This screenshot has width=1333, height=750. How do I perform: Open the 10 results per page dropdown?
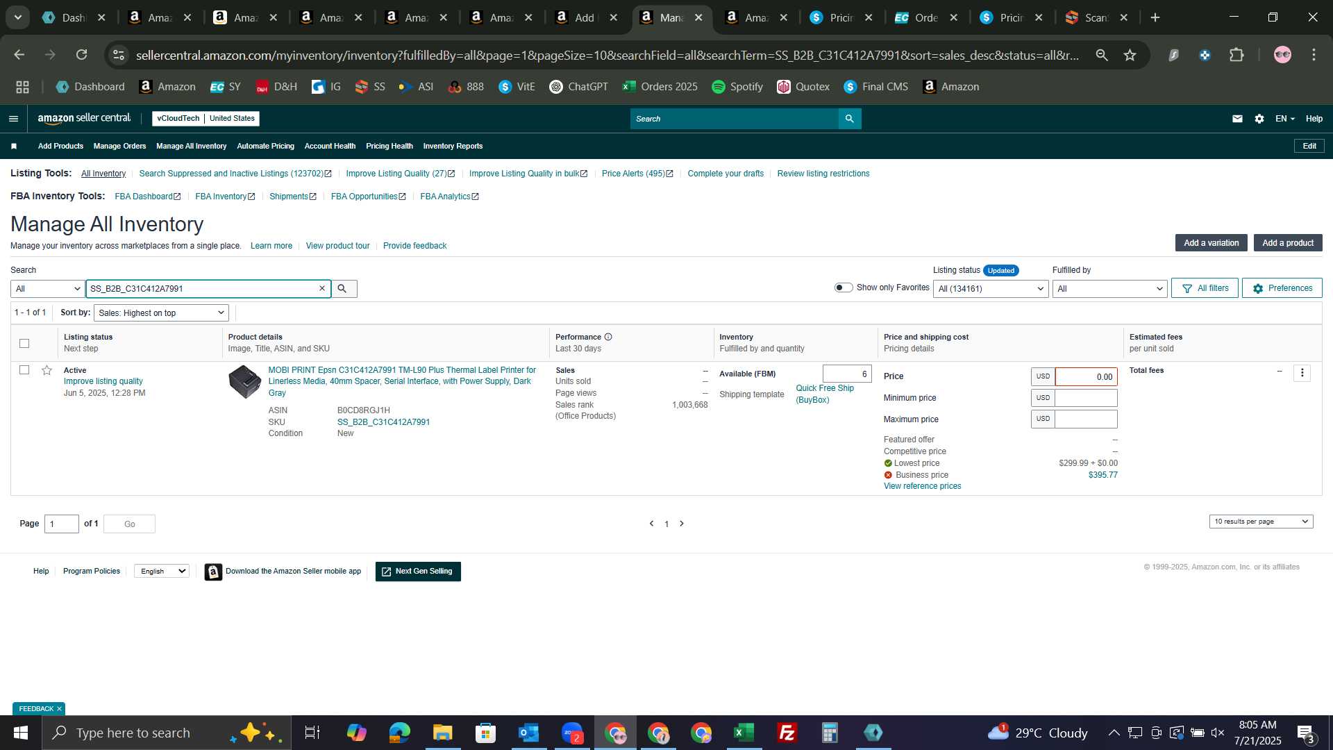[1261, 522]
